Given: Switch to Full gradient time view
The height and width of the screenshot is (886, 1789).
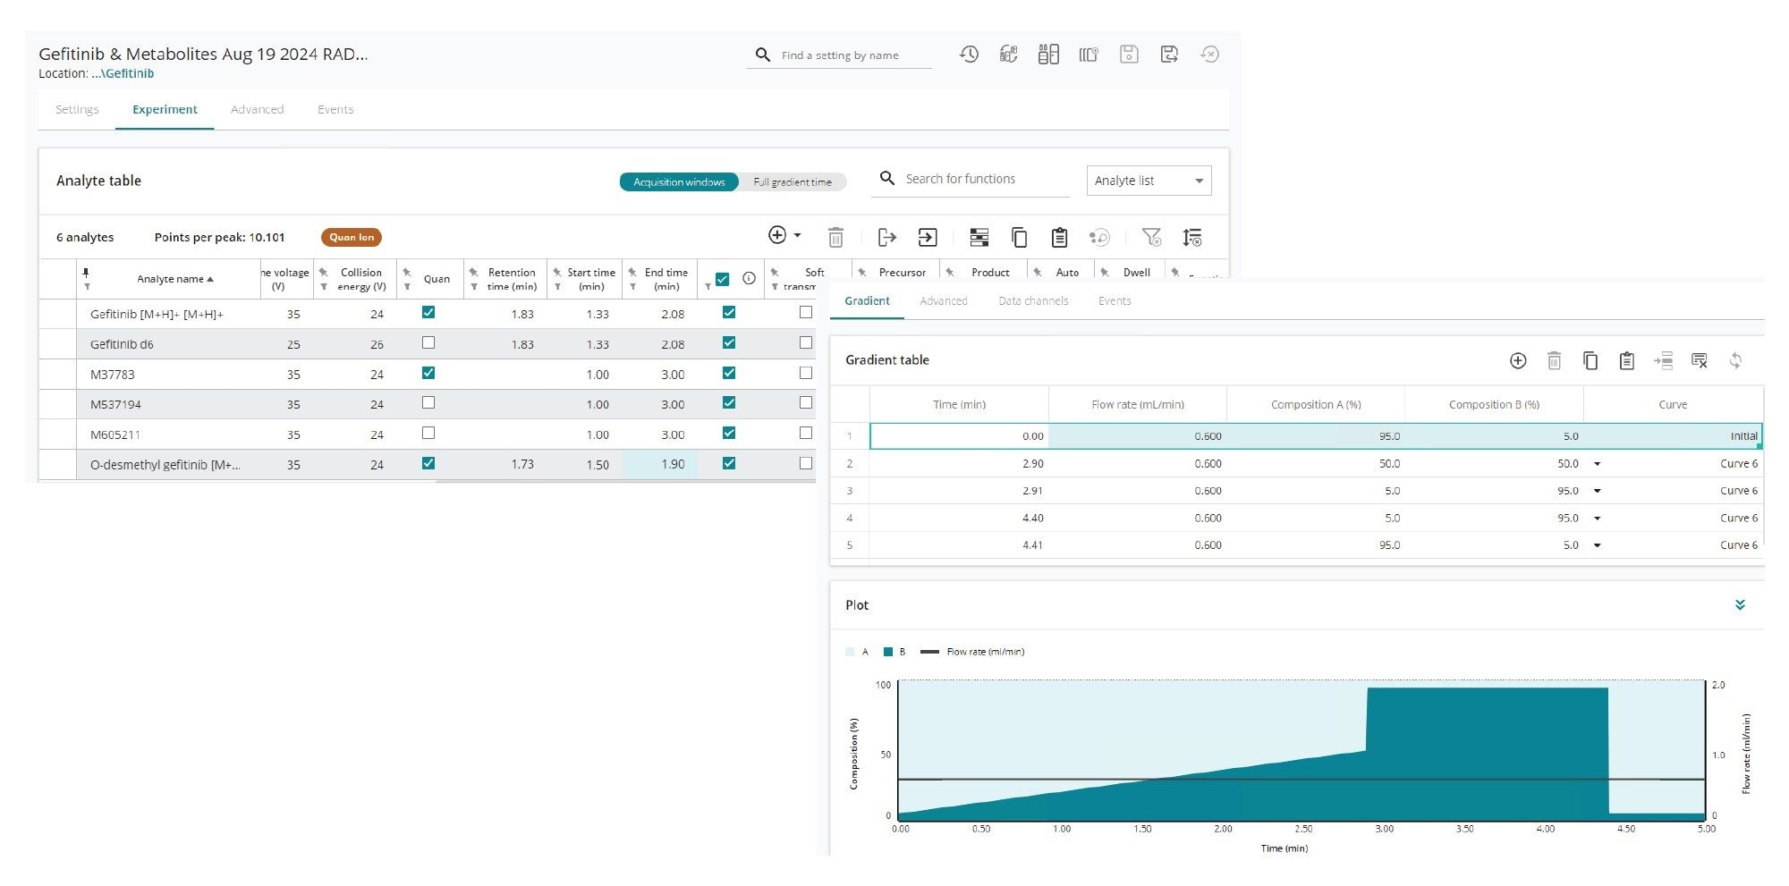Looking at the screenshot, I should 792,182.
